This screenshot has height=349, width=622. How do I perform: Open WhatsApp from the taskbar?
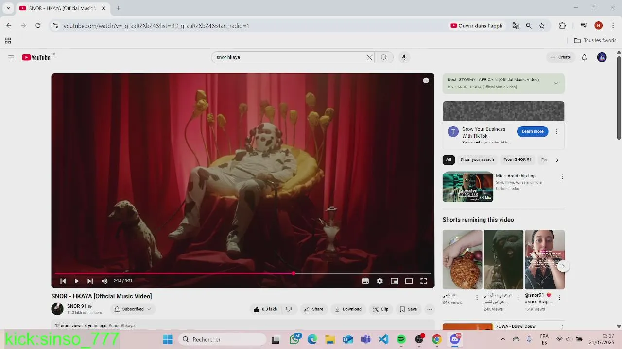(294, 340)
